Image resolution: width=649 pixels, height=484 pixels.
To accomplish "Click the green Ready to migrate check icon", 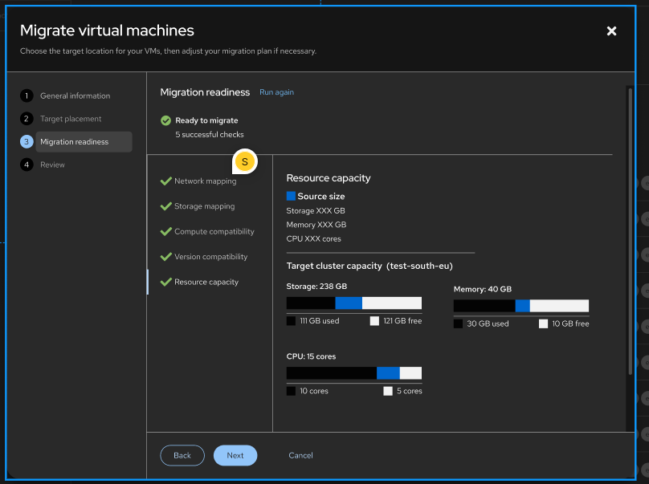I will pyautogui.click(x=165, y=120).
